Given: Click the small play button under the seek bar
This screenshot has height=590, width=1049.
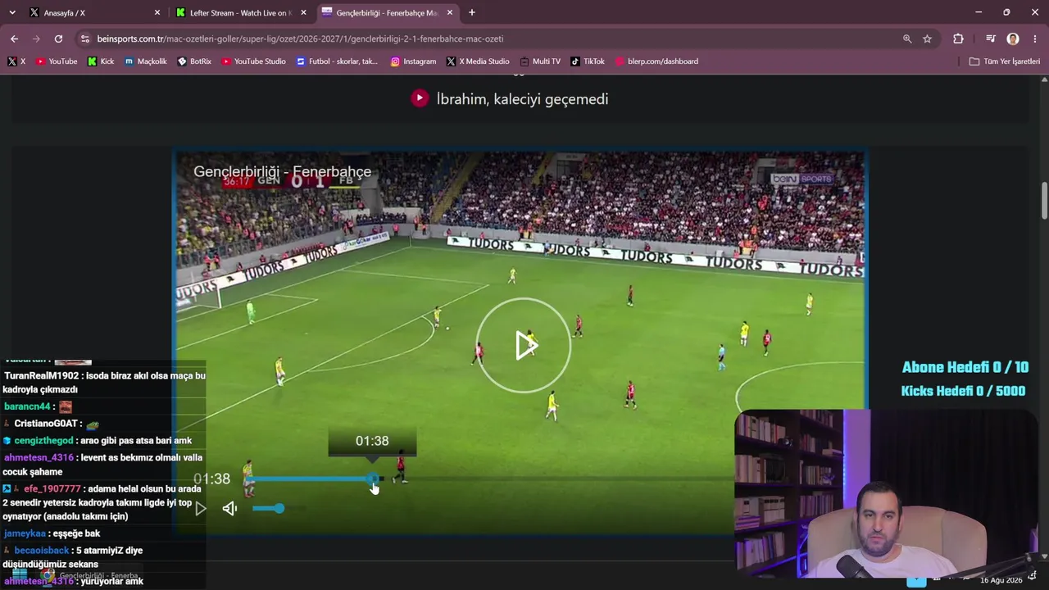Looking at the screenshot, I should click(x=201, y=509).
